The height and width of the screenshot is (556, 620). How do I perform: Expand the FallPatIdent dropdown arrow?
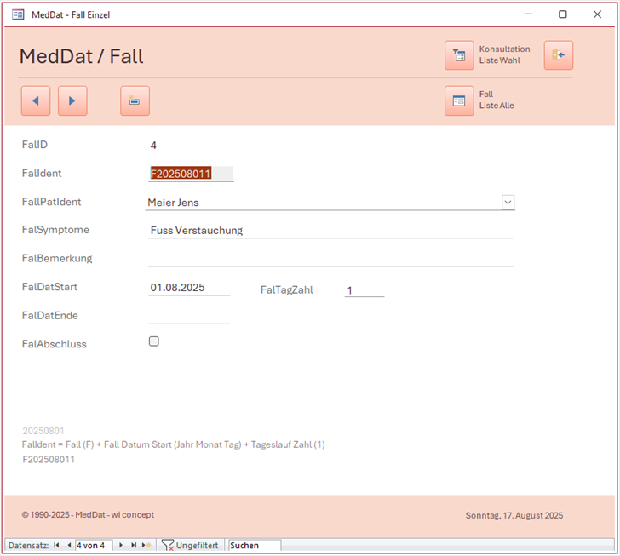[508, 202]
